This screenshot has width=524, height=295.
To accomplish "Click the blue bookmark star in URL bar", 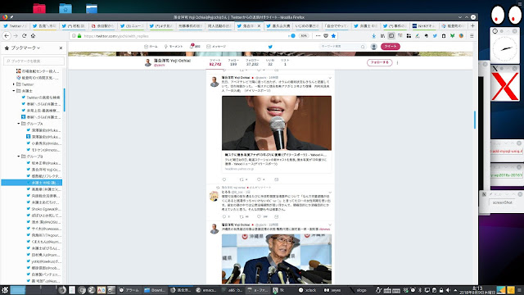I will pyautogui.click(x=333, y=36).
